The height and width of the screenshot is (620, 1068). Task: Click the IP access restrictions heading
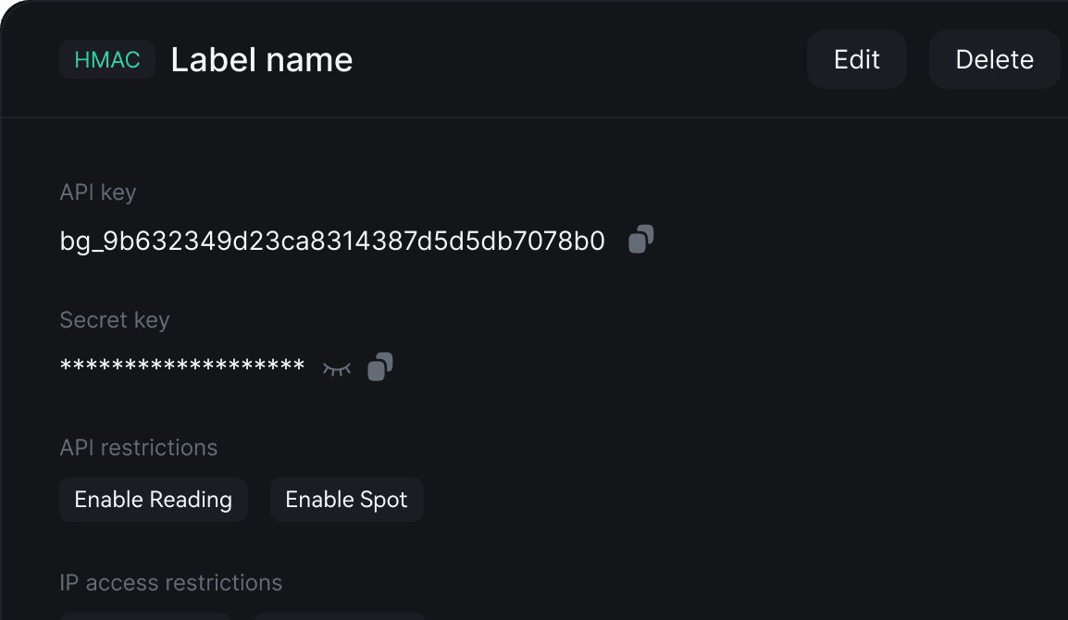tap(171, 583)
